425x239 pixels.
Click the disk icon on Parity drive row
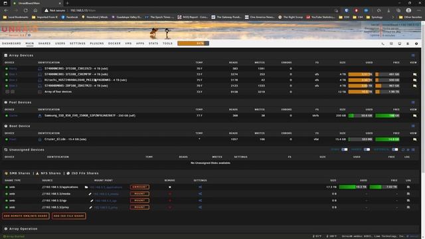pyautogui.click(x=40, y=68)
